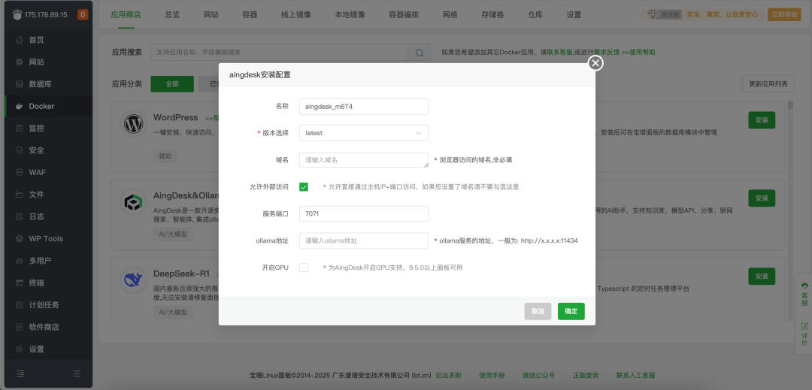Uncheck the 允许外部访问 checkbox

click(304, 186)
